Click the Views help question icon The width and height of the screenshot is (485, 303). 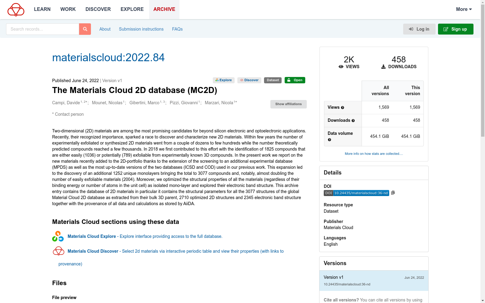coord(343,108)
